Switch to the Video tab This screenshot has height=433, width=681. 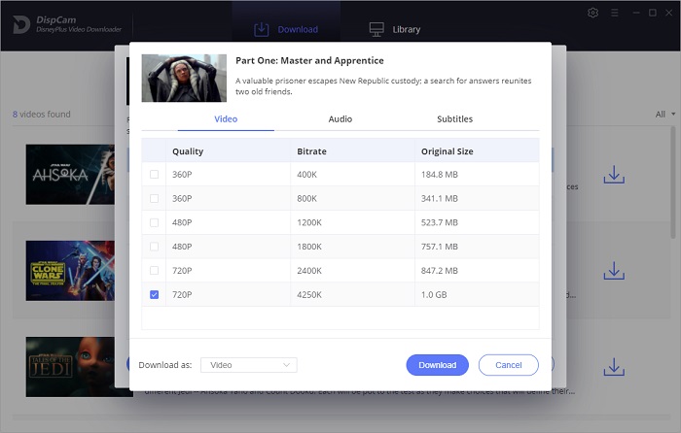pos(226,118)
